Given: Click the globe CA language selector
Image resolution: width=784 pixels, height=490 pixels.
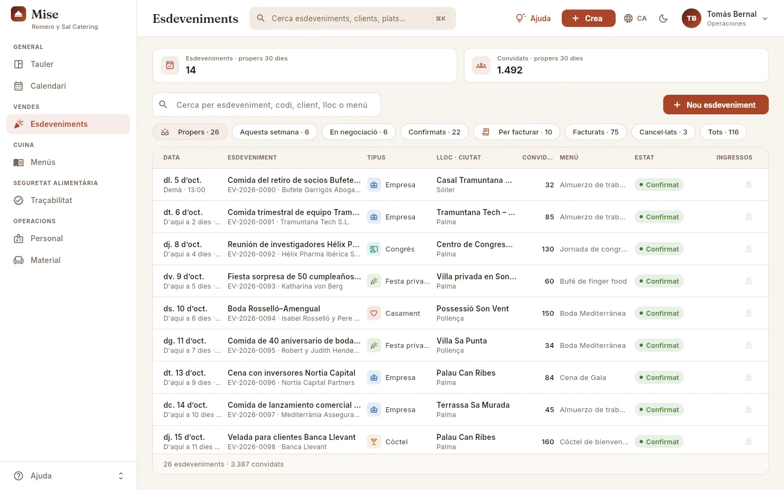Looking at the screenshot, I should click(635, 19).
